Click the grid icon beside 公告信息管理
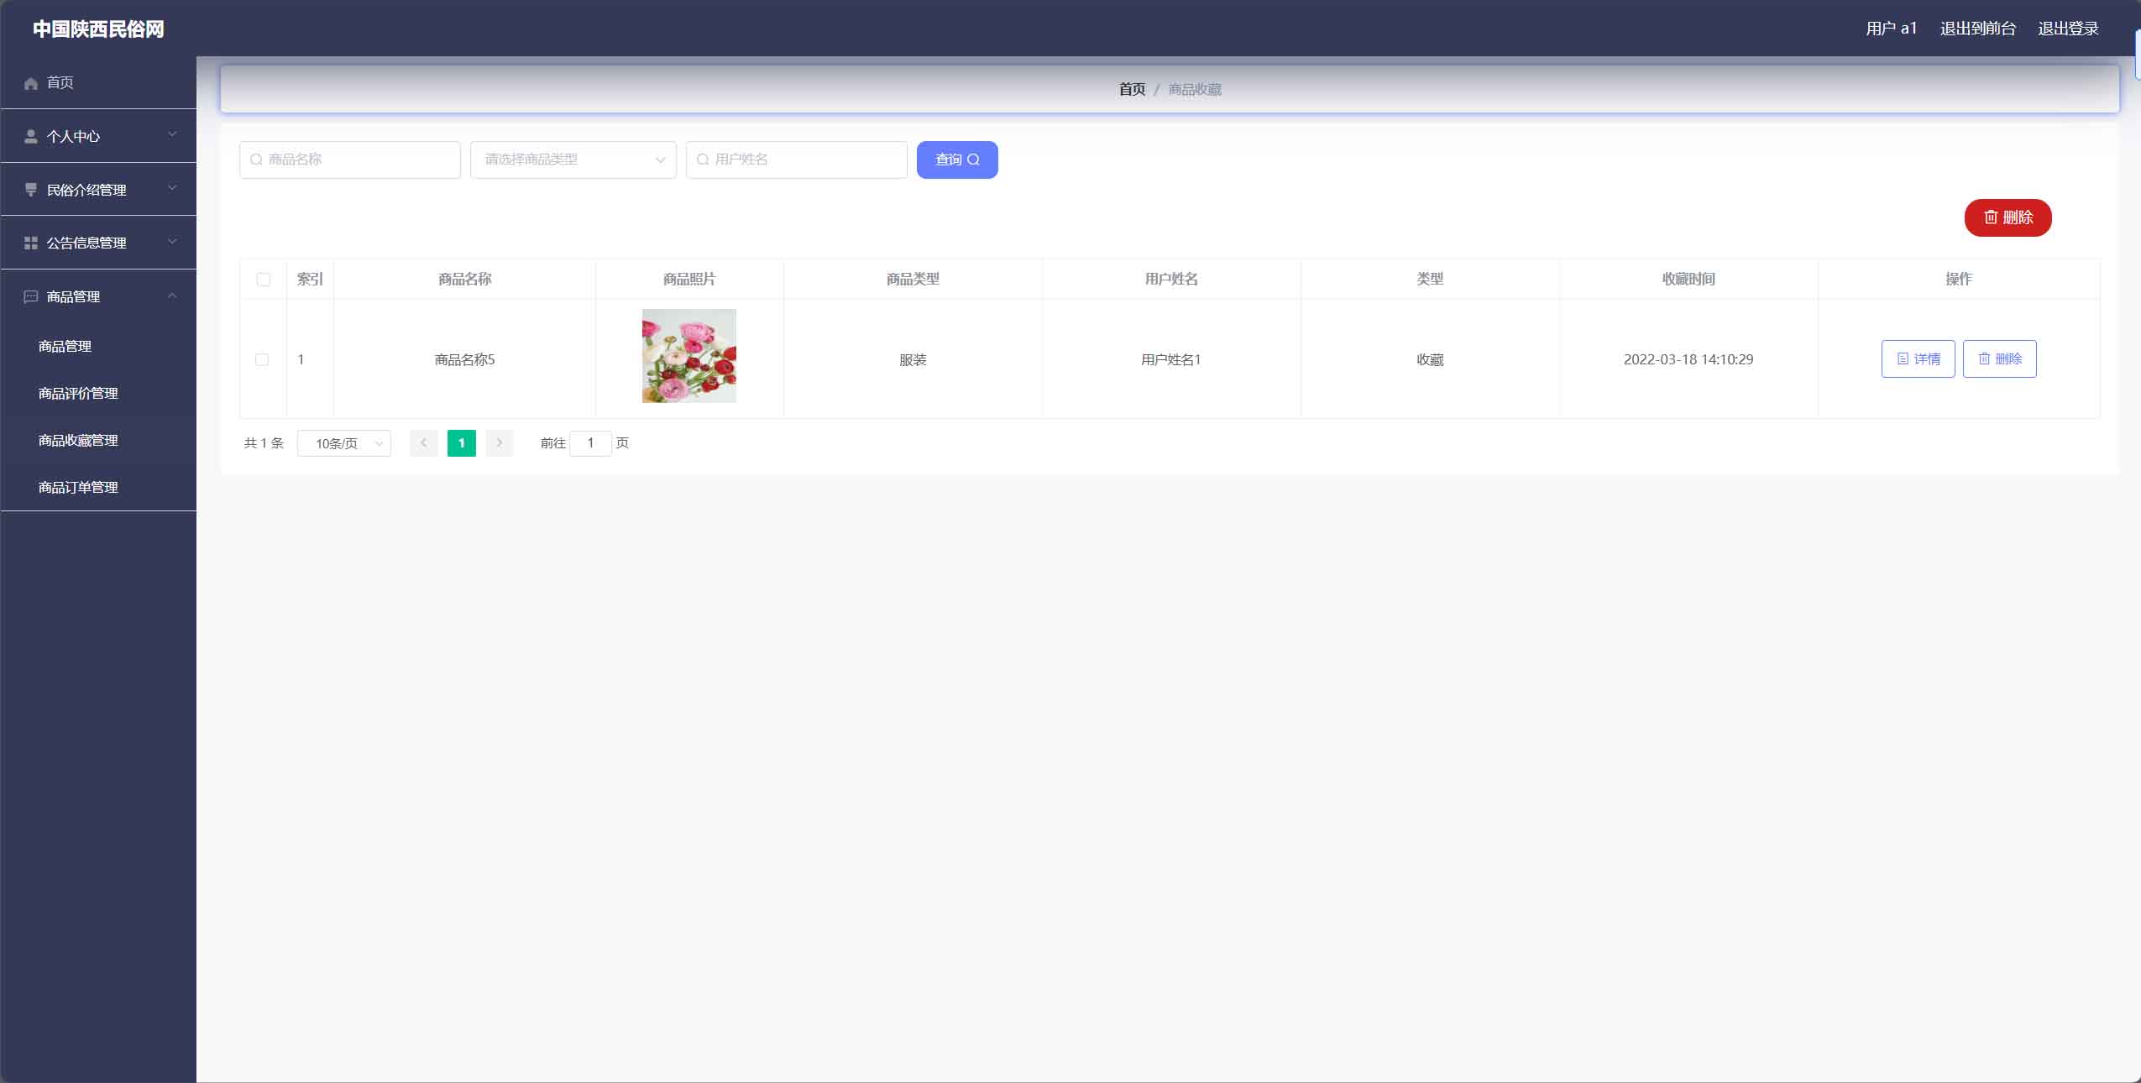Screen dimensions: 2141x1083 coord(31,243)
